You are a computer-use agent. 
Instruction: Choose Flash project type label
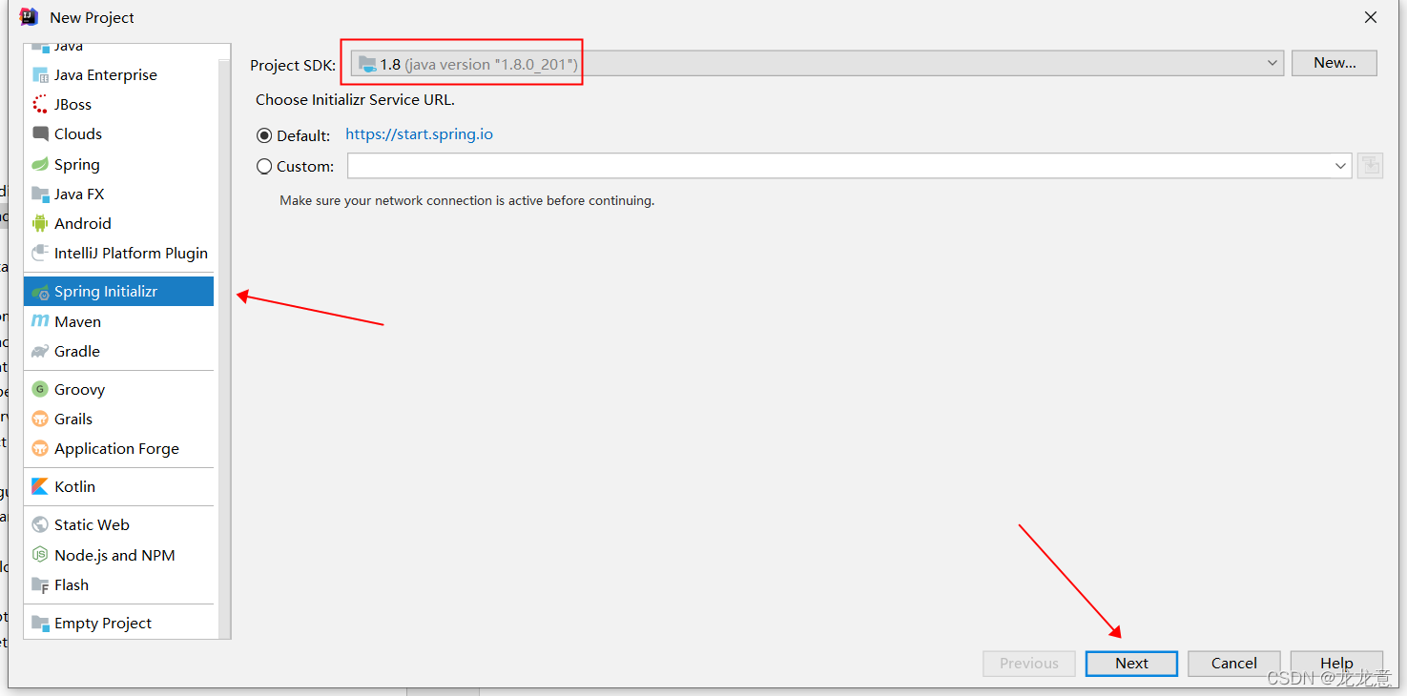click(x=72, y=585)
